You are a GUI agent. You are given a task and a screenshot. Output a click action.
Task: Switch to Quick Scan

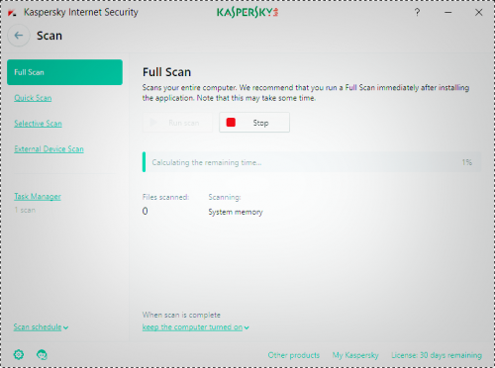click(x=33, y=98)
